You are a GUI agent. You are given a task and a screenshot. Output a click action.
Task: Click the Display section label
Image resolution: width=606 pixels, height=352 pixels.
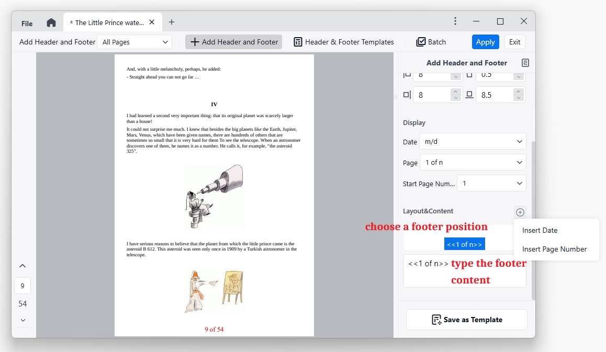click(414, 122)
